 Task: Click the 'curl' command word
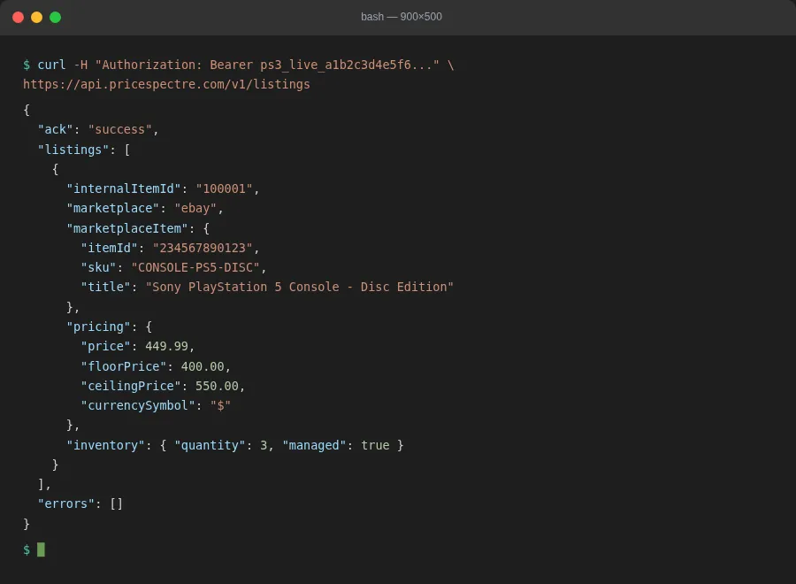click(51, 65)
